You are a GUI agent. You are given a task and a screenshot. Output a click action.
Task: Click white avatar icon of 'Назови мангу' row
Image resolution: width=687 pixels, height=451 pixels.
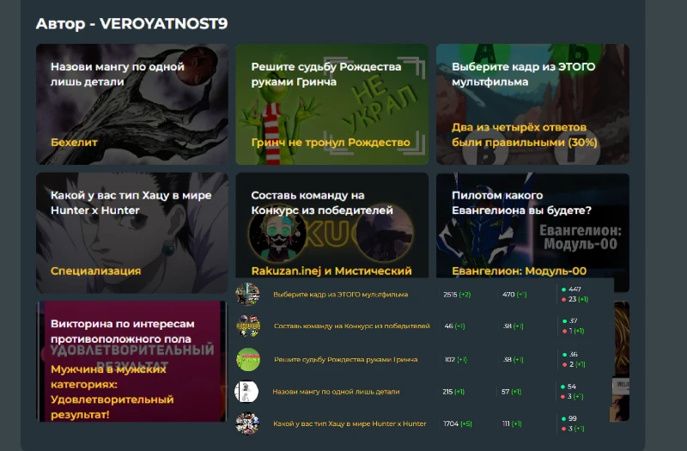click(x=246, y=392)
